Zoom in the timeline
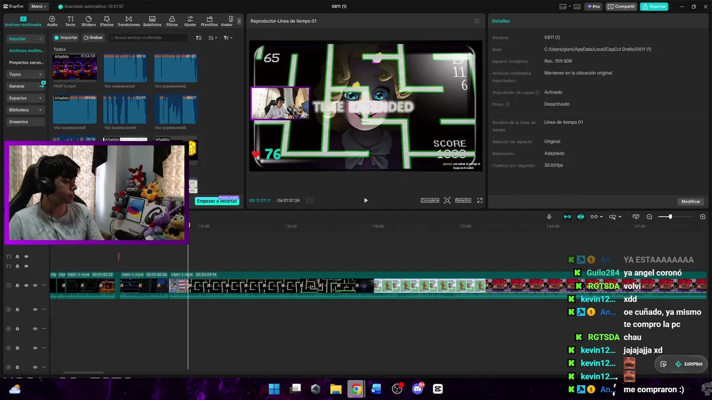The width and height of the screenshot is (712, 400). click(703, 217)
